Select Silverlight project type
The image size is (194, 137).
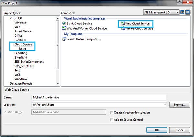click(x=21, y=57)
